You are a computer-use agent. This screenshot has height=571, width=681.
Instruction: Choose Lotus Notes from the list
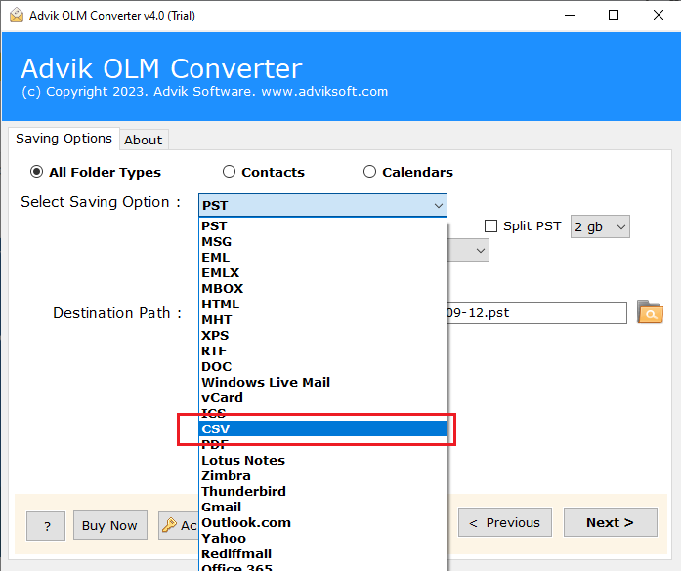[x=322, y=461]
